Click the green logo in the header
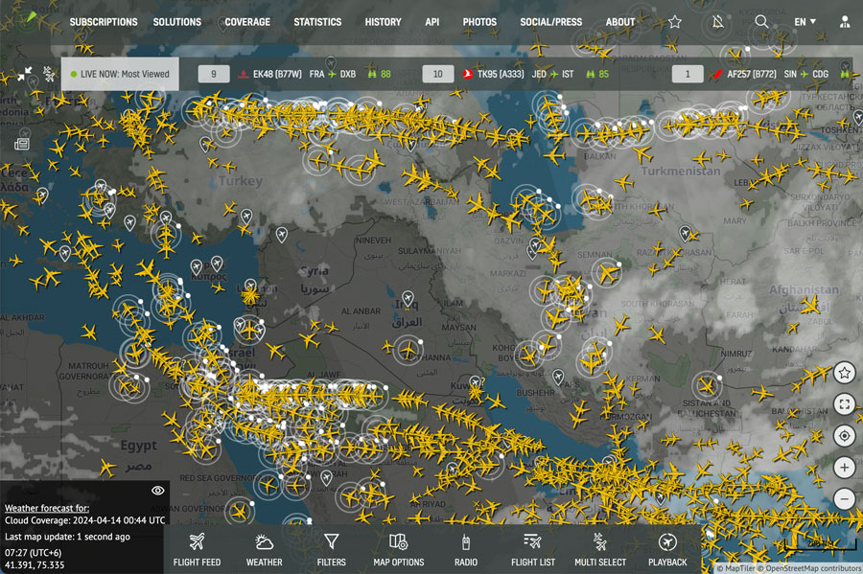 pyautogui.click(x=31, y=17)
